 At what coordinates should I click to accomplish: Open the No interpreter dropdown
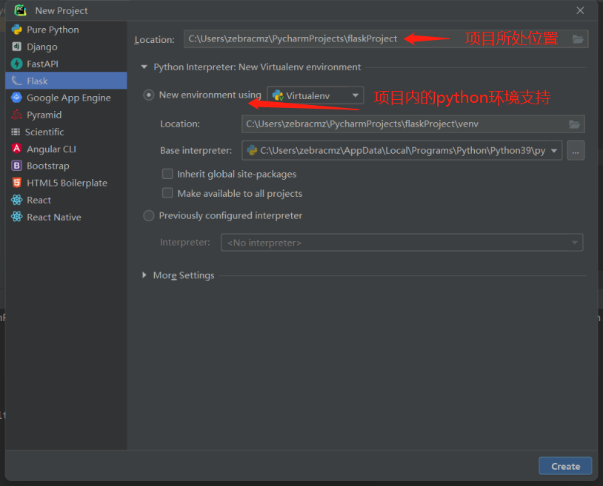coord(402,242)
